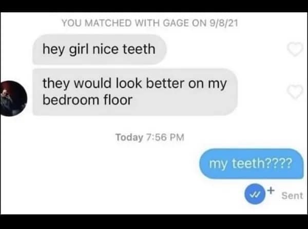The image size is (308, 229).
Task: Click the "Today 7:56 PM" timestamp
Action: click(x=150, y=137)
